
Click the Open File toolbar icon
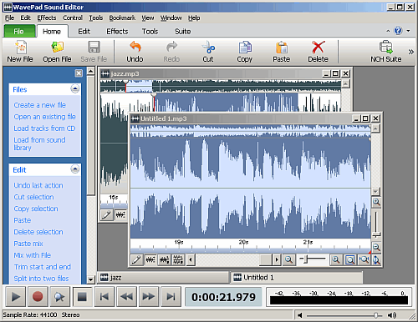click(x=58, y=48)
